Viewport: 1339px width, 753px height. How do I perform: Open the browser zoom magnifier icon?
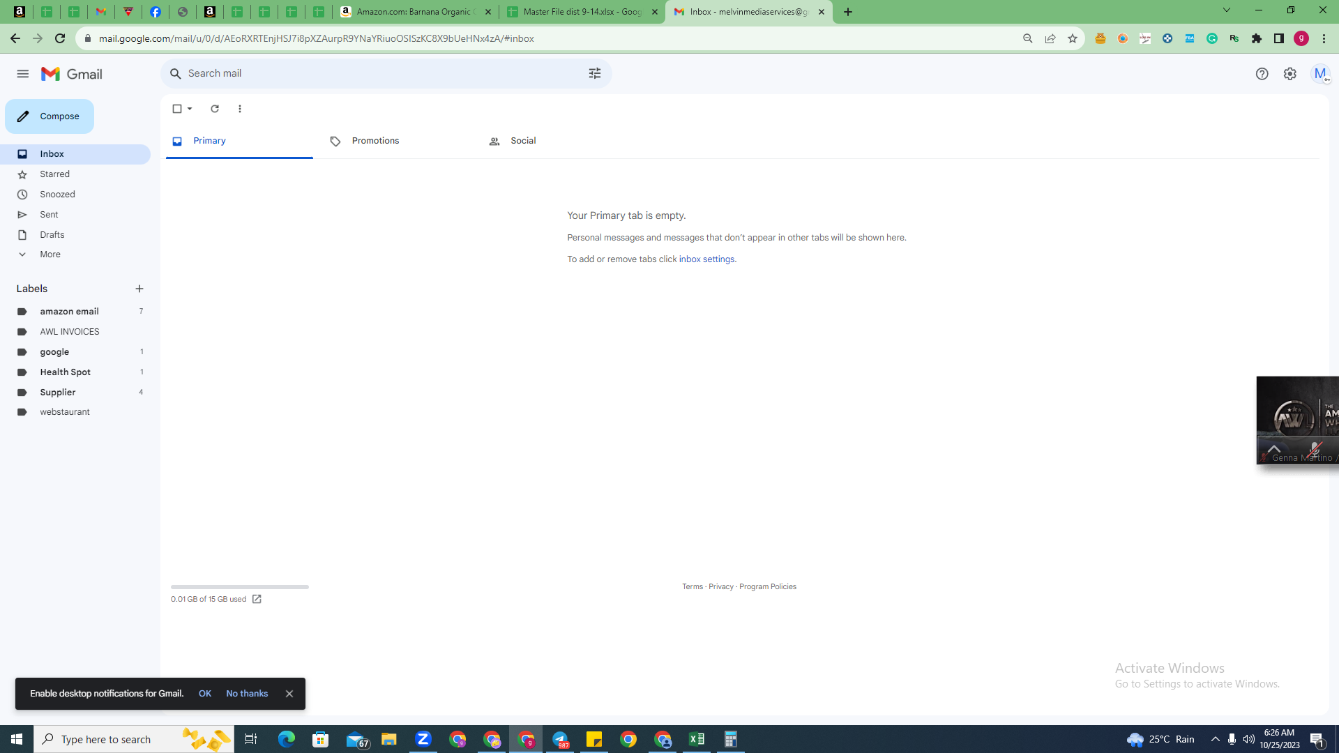pyautogui.click(x=1028, y=38)
